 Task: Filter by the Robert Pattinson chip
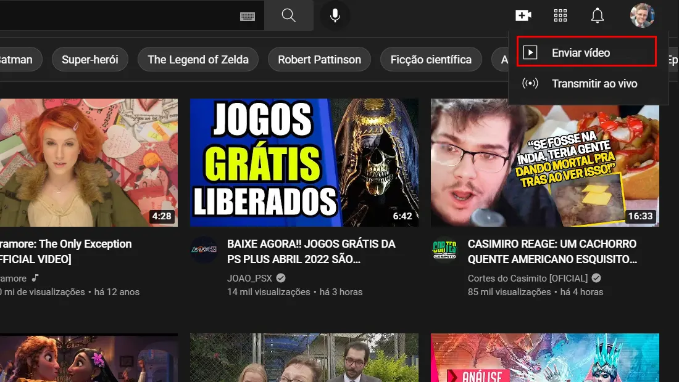click(x=320, y=60)
